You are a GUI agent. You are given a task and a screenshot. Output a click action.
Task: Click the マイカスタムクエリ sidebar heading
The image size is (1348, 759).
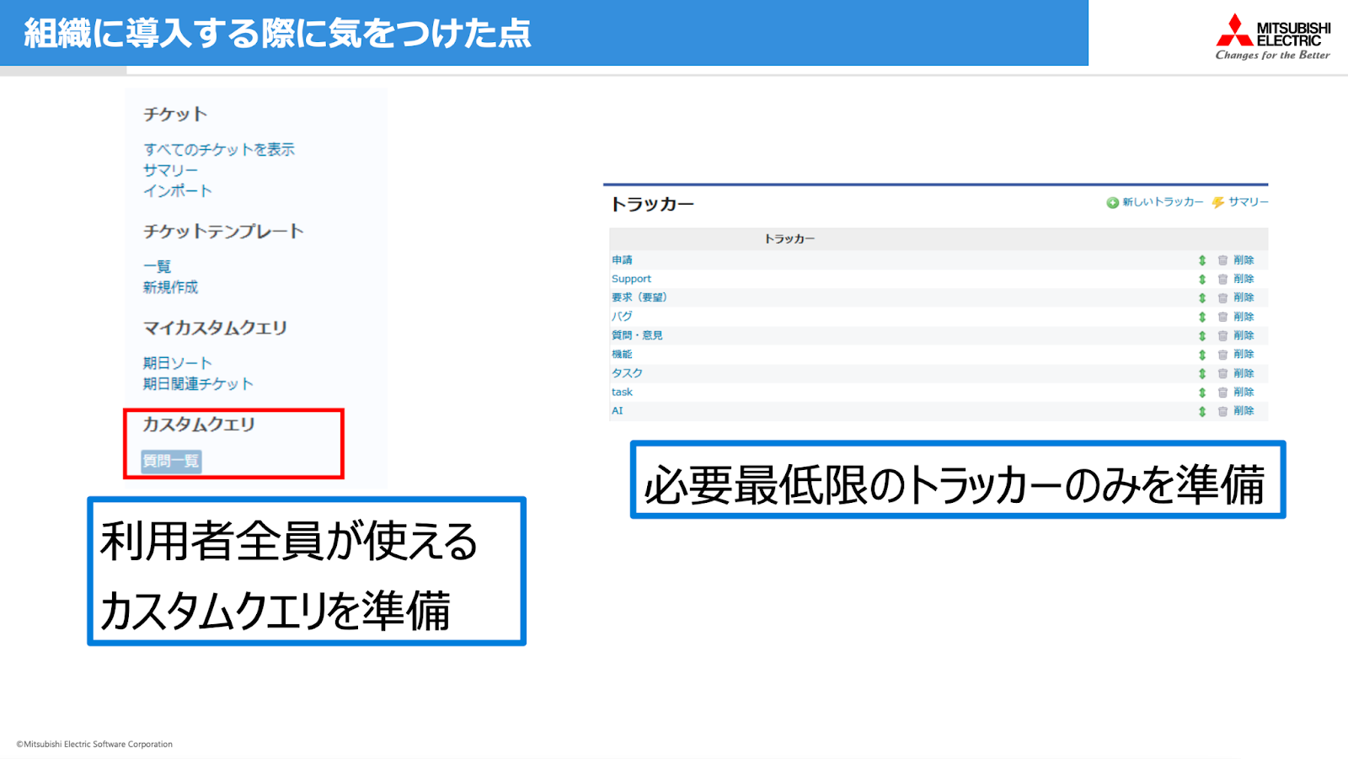coord(215,328)
